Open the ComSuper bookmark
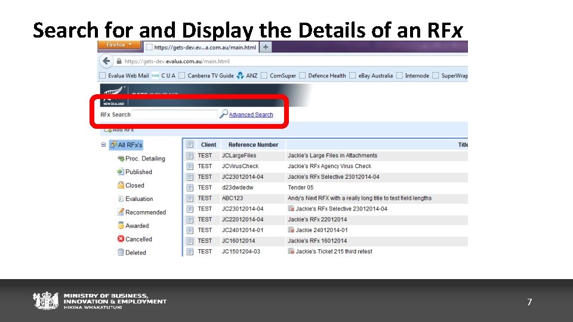 coord(279,76)
